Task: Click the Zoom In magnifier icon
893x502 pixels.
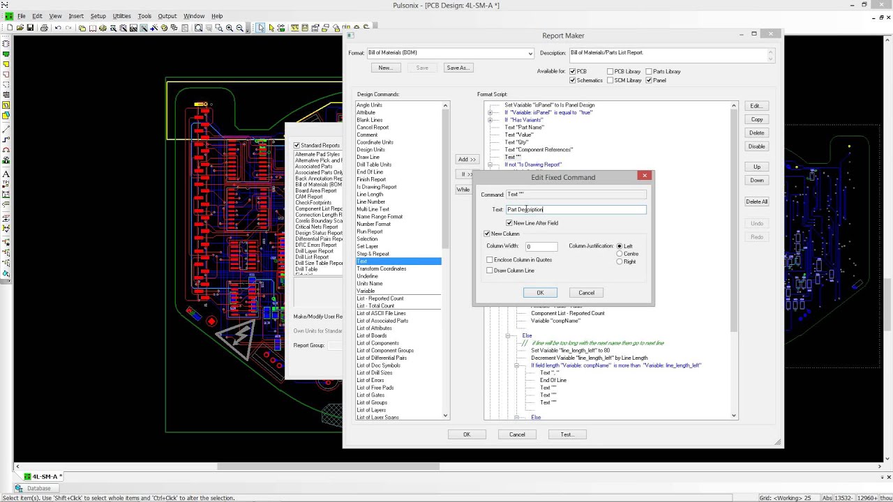Action: [x=230, y=28]
